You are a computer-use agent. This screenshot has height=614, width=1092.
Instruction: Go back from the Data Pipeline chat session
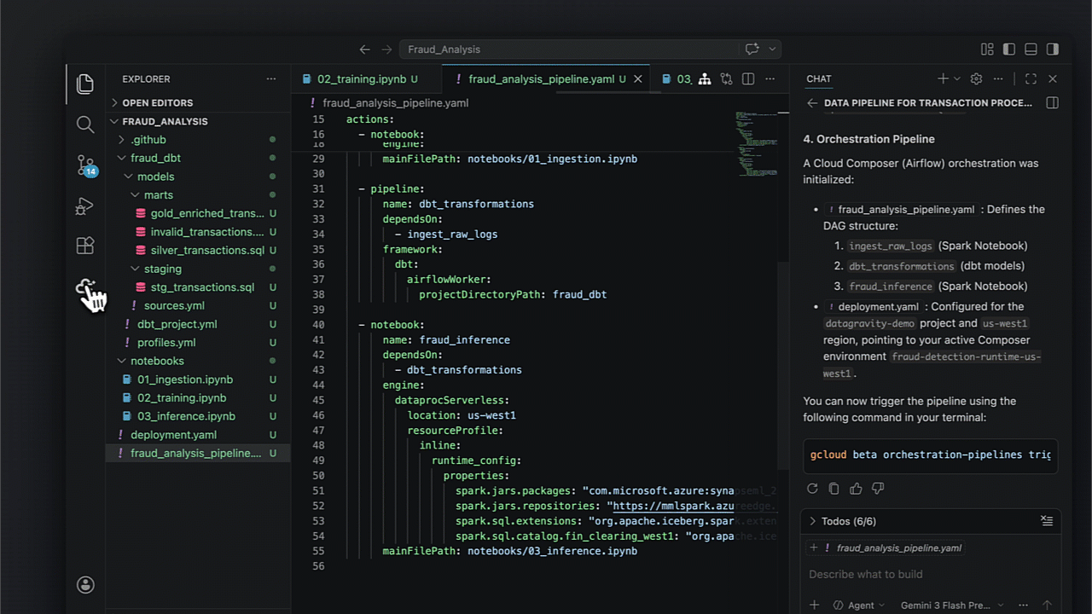click(811, 103)
